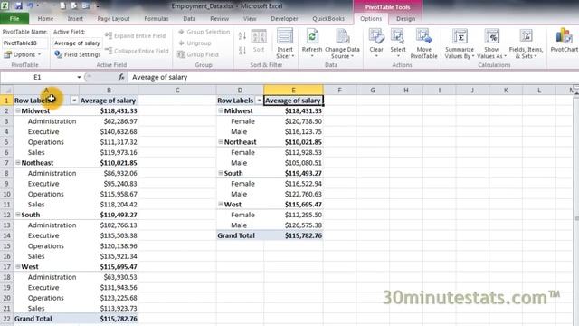Switch to the Insert tab
Image resolution: width=579 pixels, height=326 pixels.
coord(75,18)
